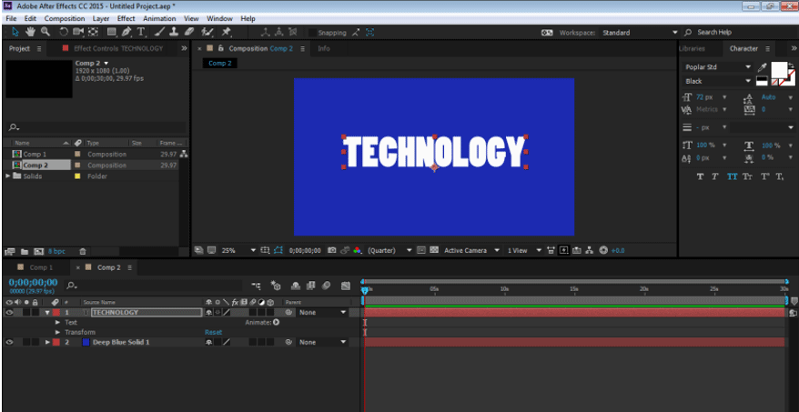Toggle Faux Bold in Character panel

click(x=700, y=176)
